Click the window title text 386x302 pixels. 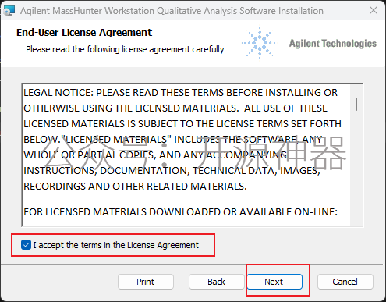pyautogui.click(x=172, y=11)
